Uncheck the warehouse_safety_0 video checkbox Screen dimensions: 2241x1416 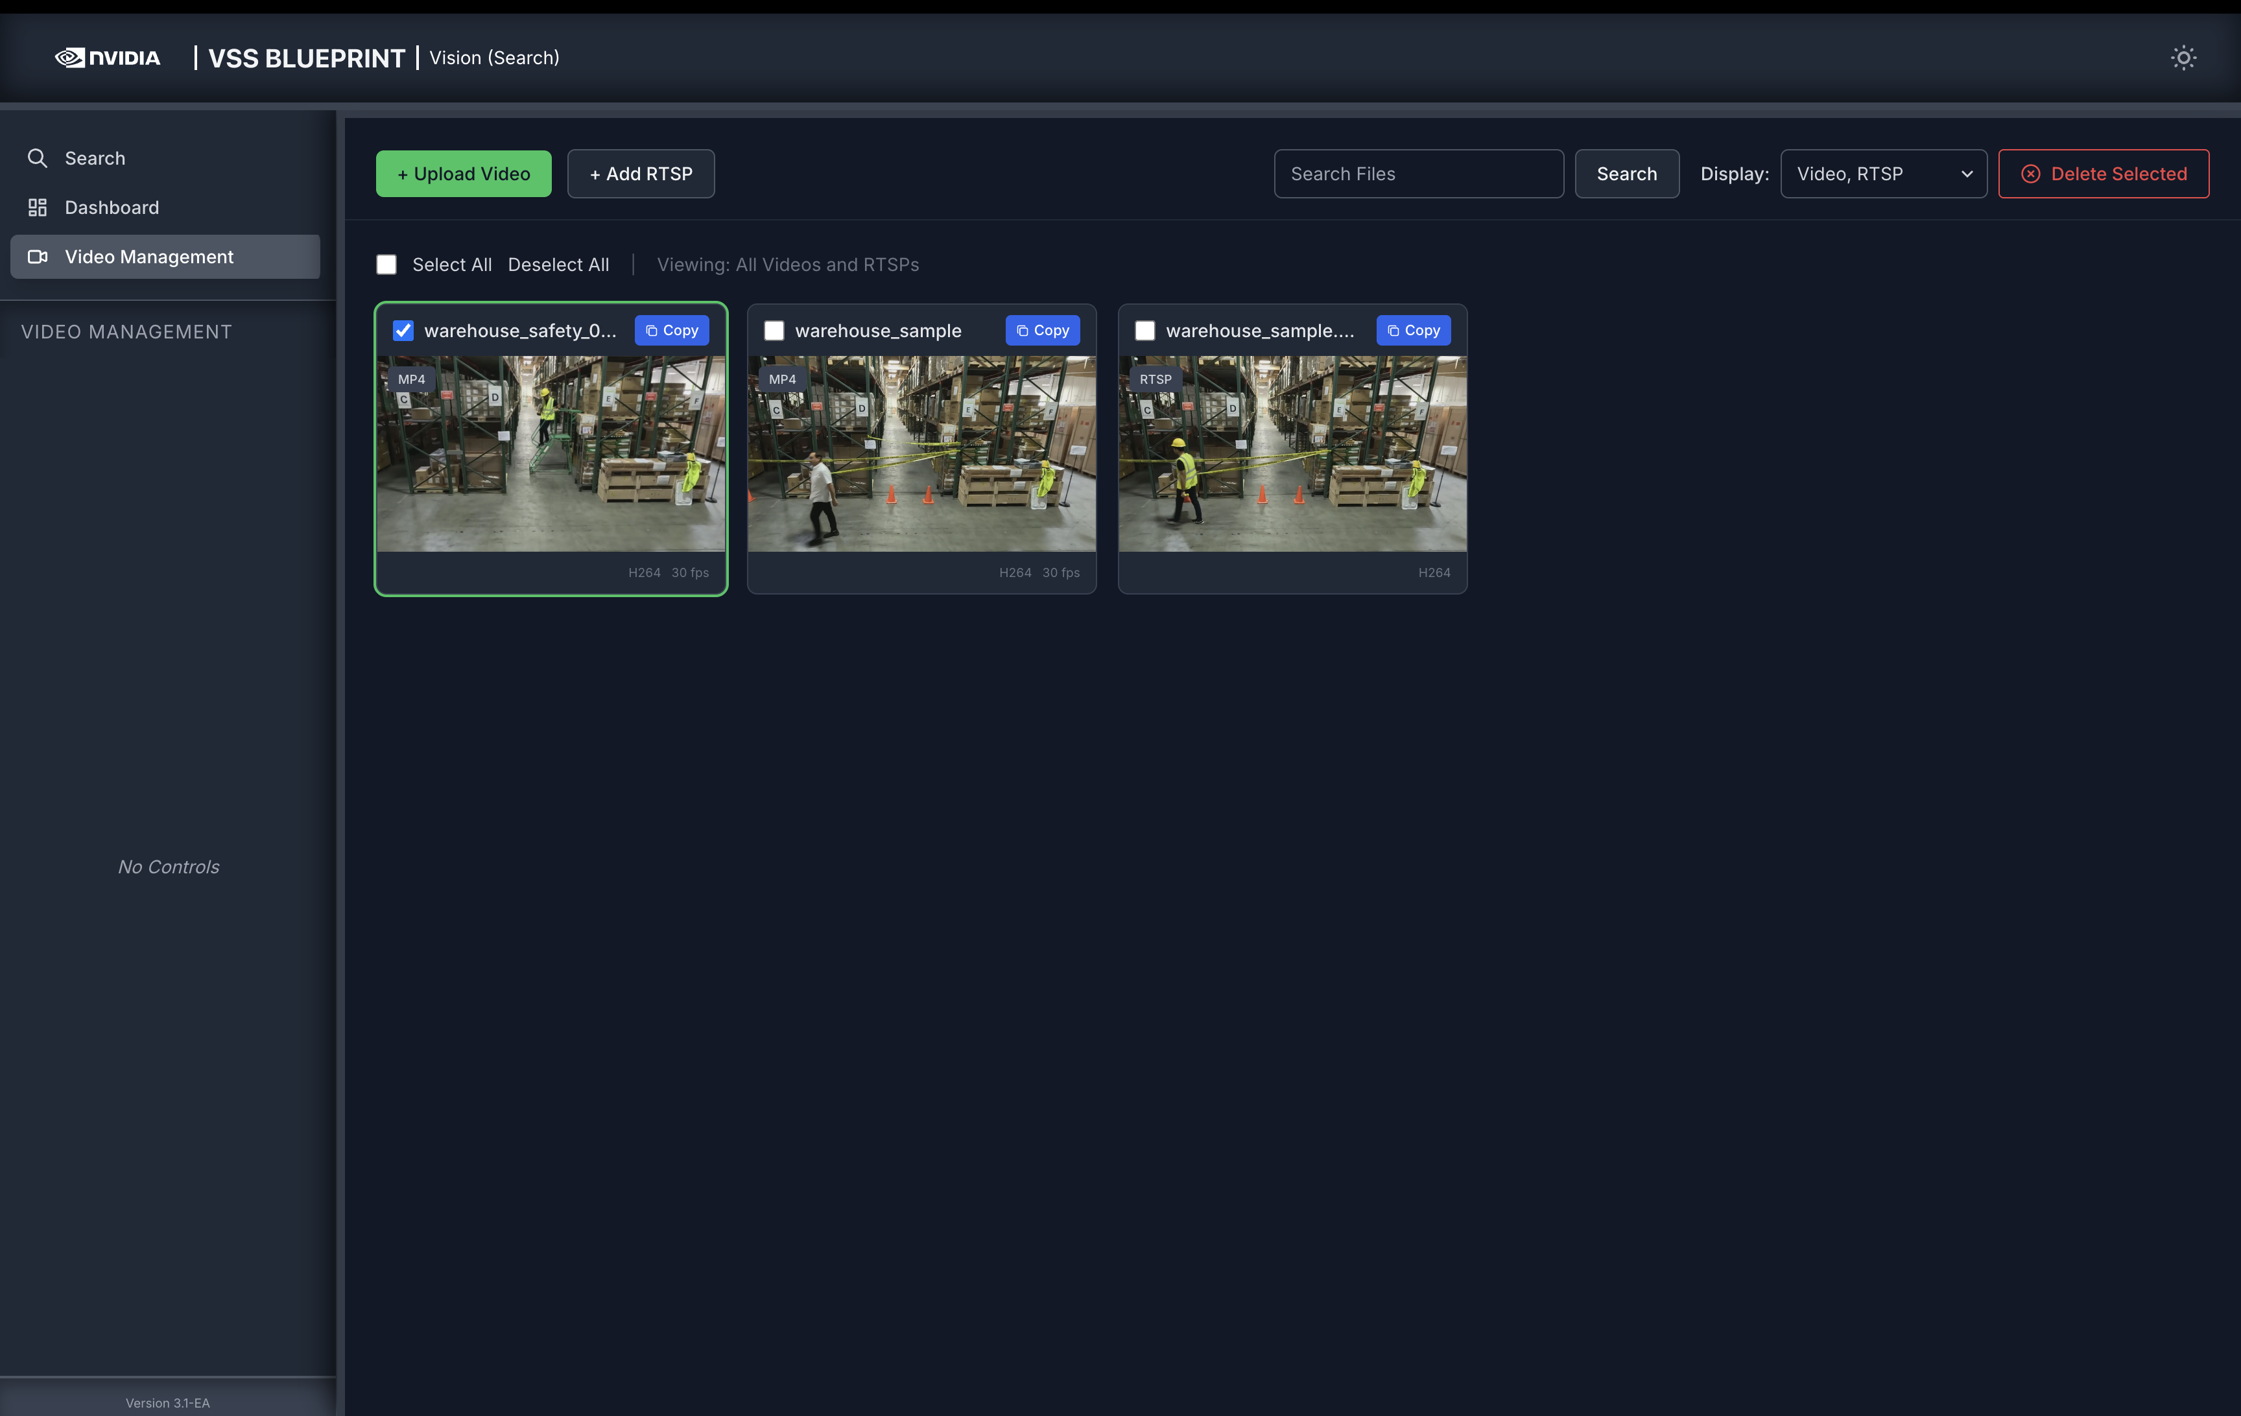click(403, 330)
